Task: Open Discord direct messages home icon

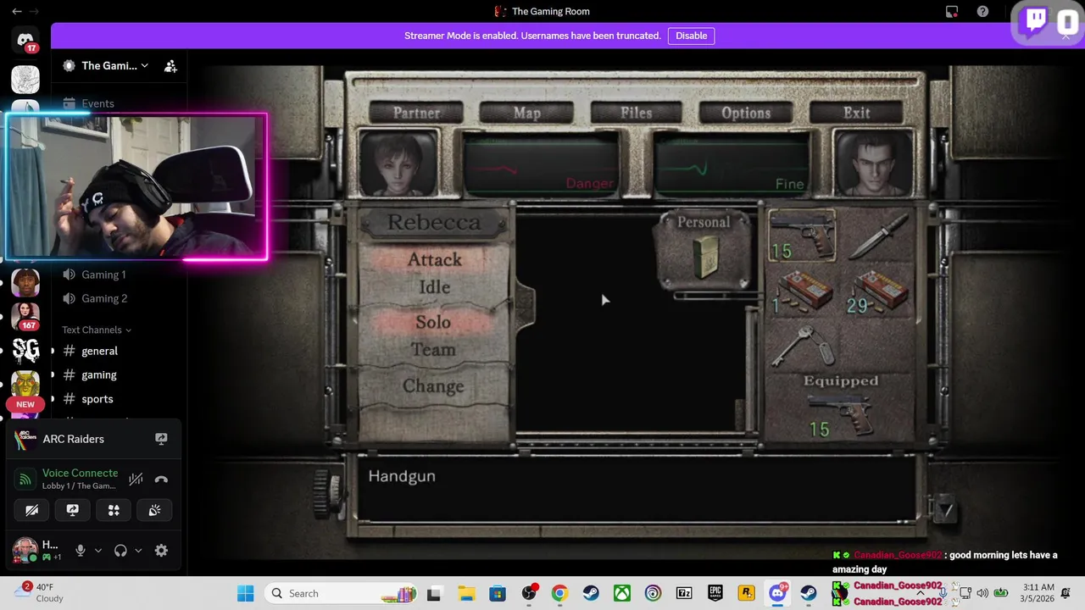Action: coord(25,41)
